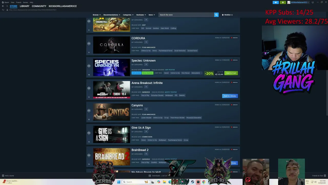Click the Steam store search field

point(186,15)
